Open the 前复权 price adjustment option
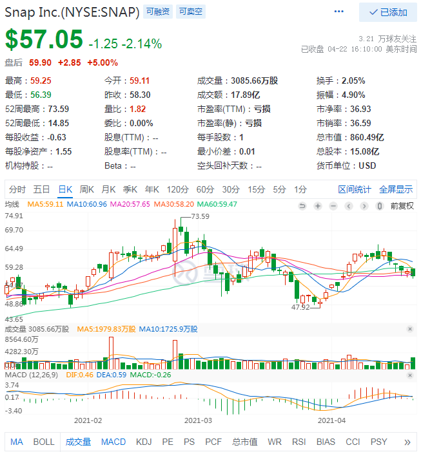This screenshot has width=421, height=452. (402, 206)
